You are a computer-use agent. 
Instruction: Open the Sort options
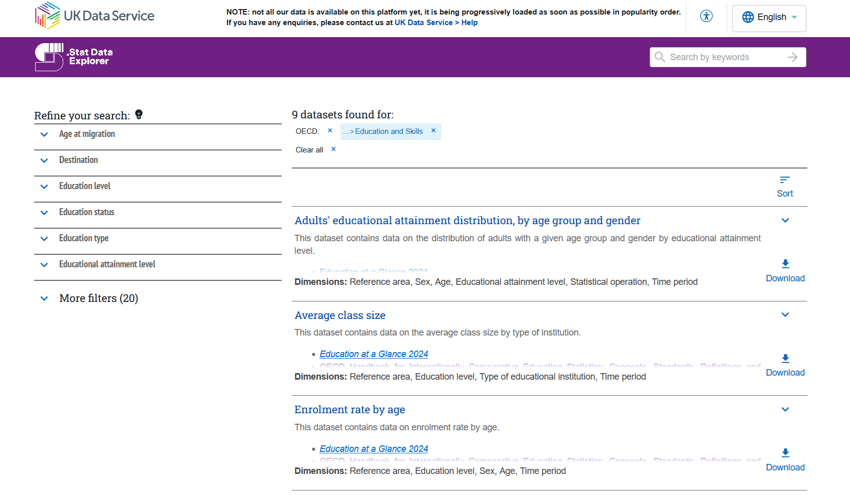[x=785, y=187]
